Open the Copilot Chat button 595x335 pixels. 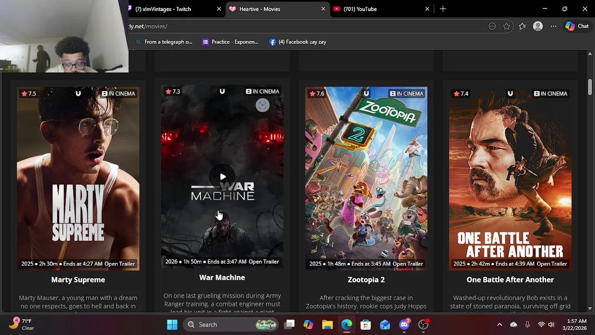click(577, 27)
